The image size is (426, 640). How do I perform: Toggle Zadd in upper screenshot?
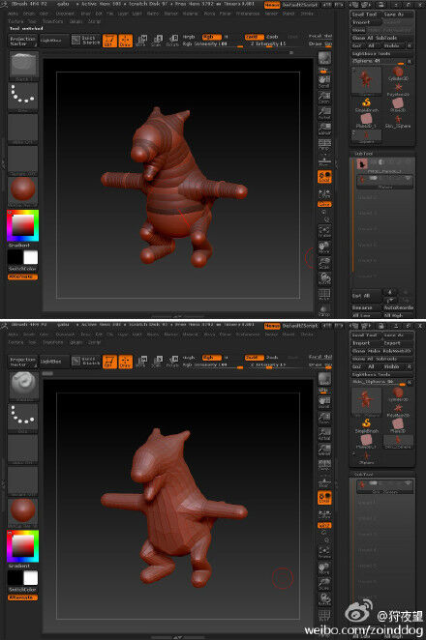pyautogui.click(x=254, y=37)
